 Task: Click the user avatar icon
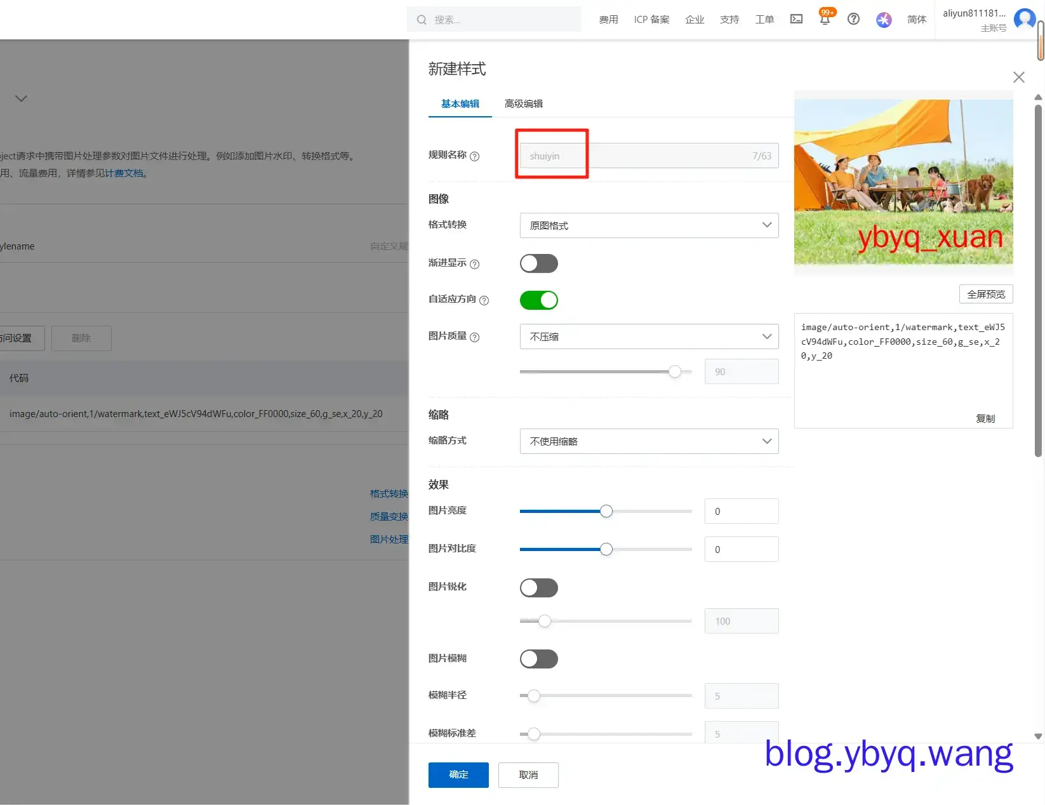(1024, 19)
